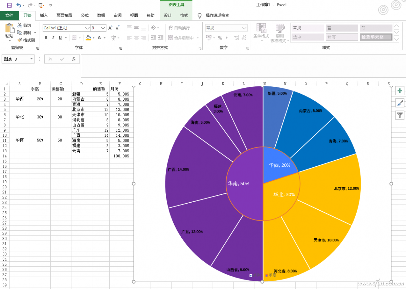The width and height of the screenshot is (406, 289).
Task: Expand the cell styles gallery More arrow
Action: [x=396, y=39]
